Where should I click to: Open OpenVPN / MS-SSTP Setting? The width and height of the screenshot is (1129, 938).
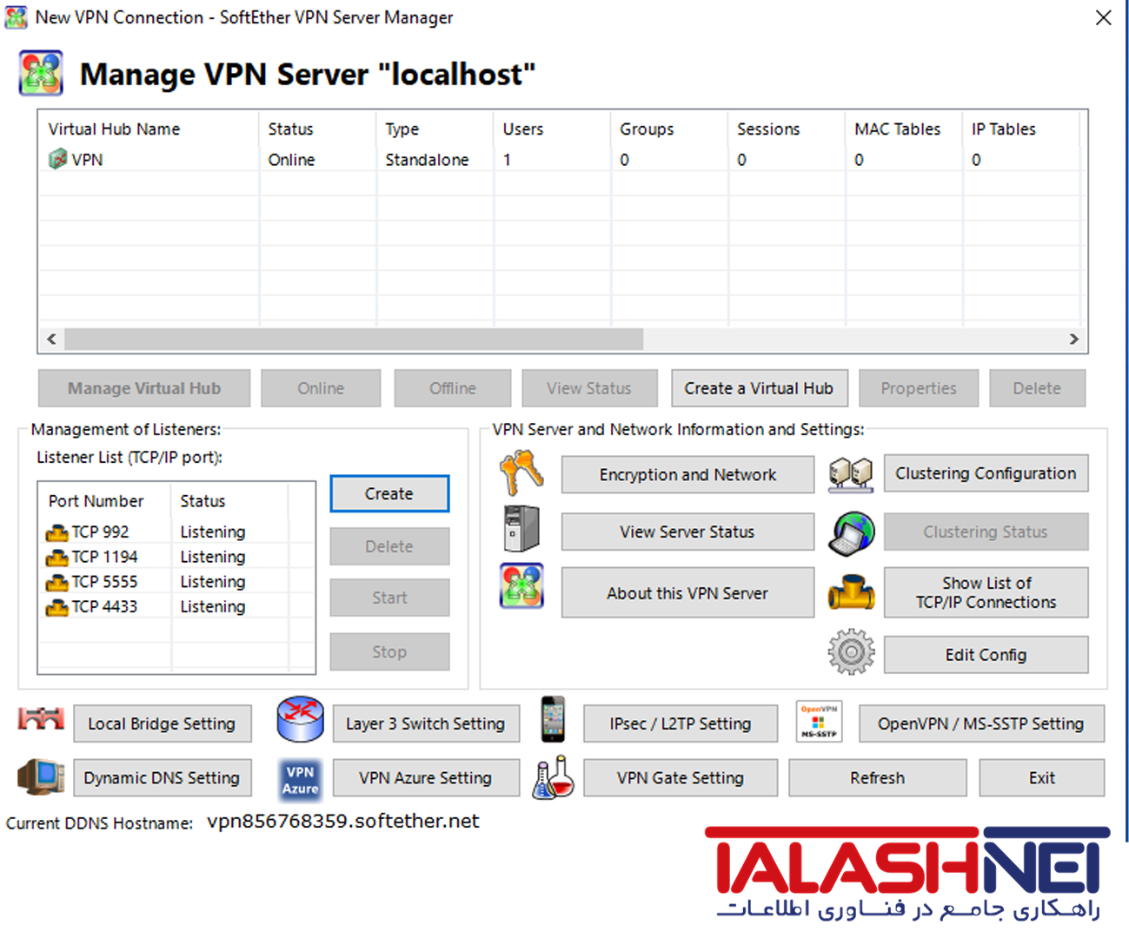point(981,723)
